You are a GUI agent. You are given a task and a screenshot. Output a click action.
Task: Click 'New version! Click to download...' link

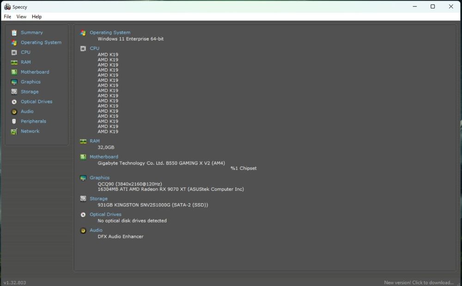click(419, 282)
